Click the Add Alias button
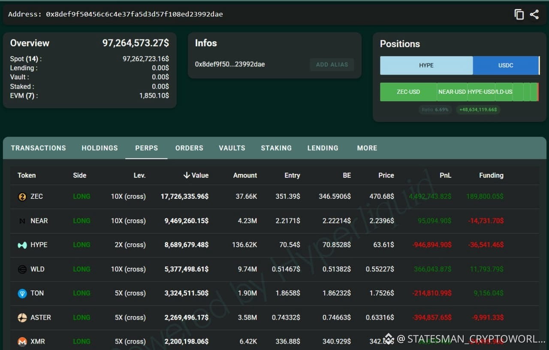 tap(332, 65)
